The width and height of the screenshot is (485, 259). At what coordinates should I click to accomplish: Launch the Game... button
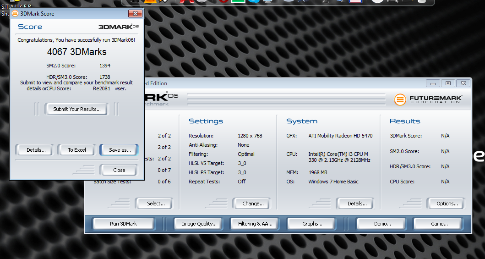tap(439, 223)
